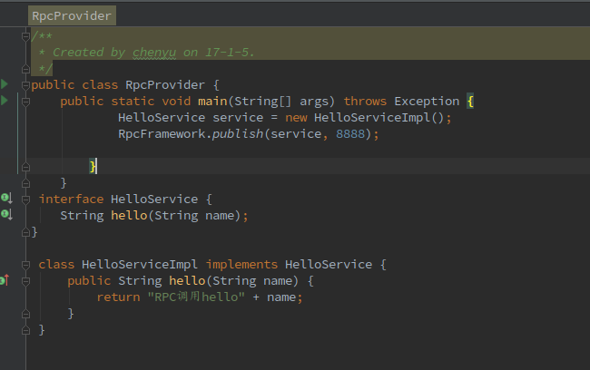Viewport: 590px width, 370px height.
Task: Collapse the HelloService interface block
Action: (x=27, y=199)
